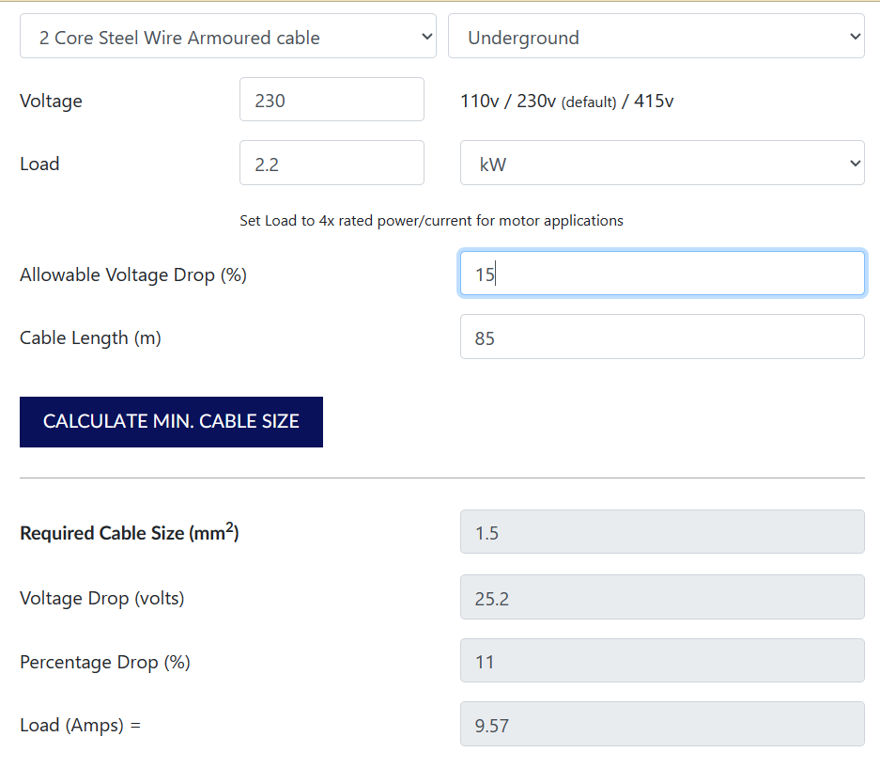The width and height of the screenshot is (880, 768).
Task: Focus the Load value input box
Action: [x=332, y=164]
